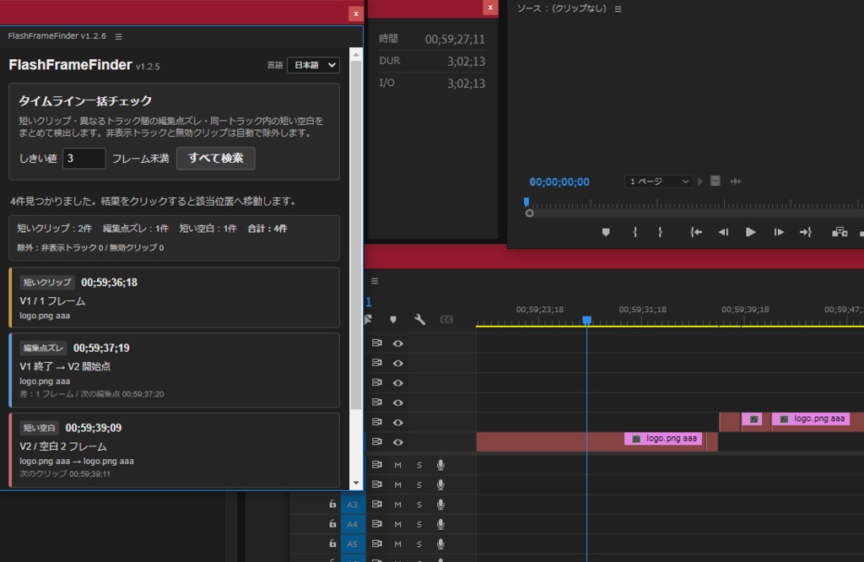Click the Drag Audio Only waveform icon
The height and width of the screenshot is (562, 864).
pyautogui.click(x=736, y=181)
